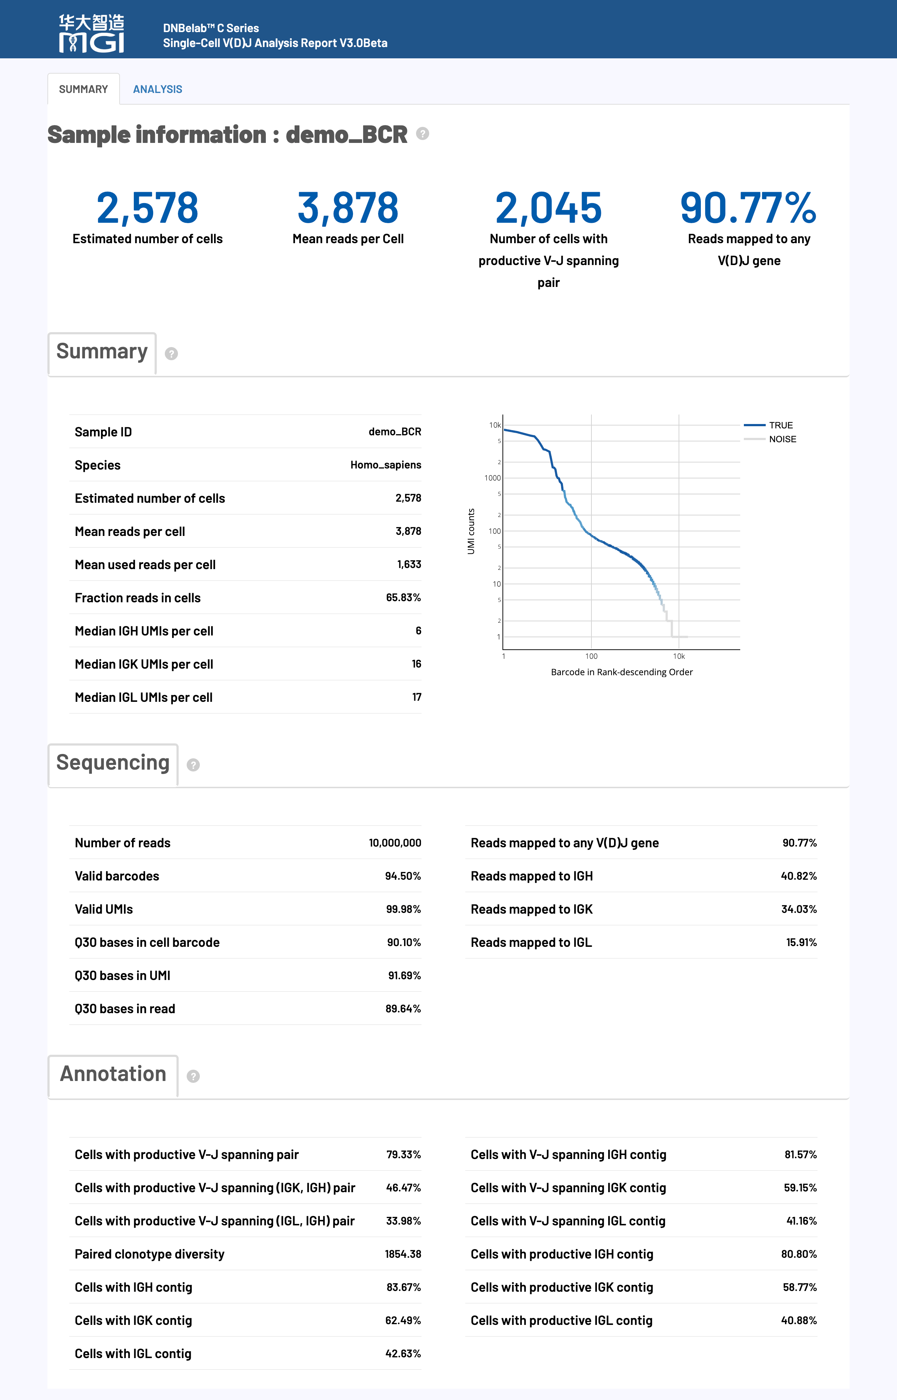Viewport: 897px width, 1400px height.
Task: Switch to the ANALYSIS tab
Action: tap(158, 89)
